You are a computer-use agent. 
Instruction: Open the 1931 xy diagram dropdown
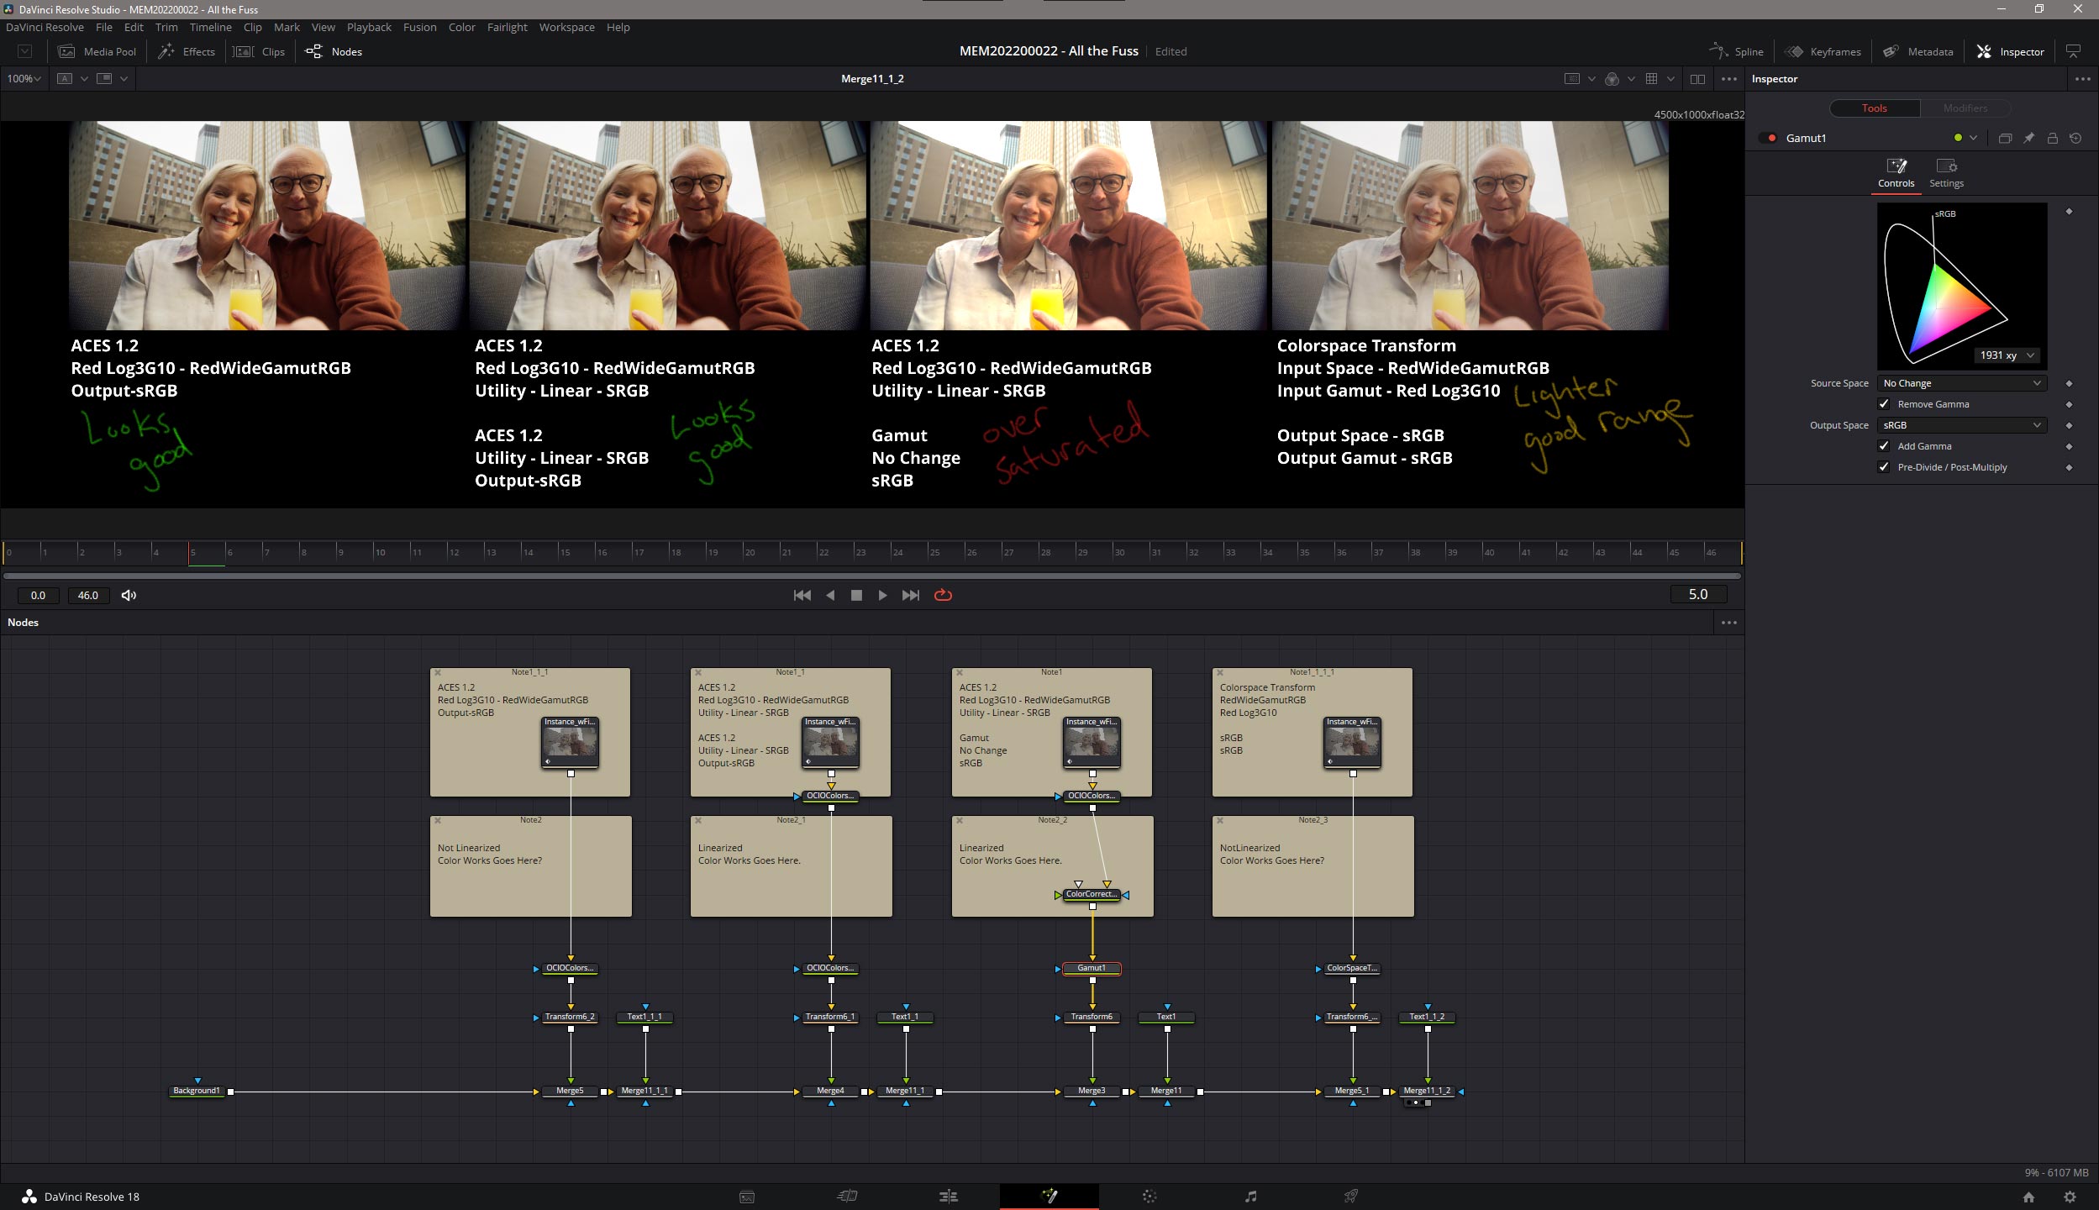2007,355
